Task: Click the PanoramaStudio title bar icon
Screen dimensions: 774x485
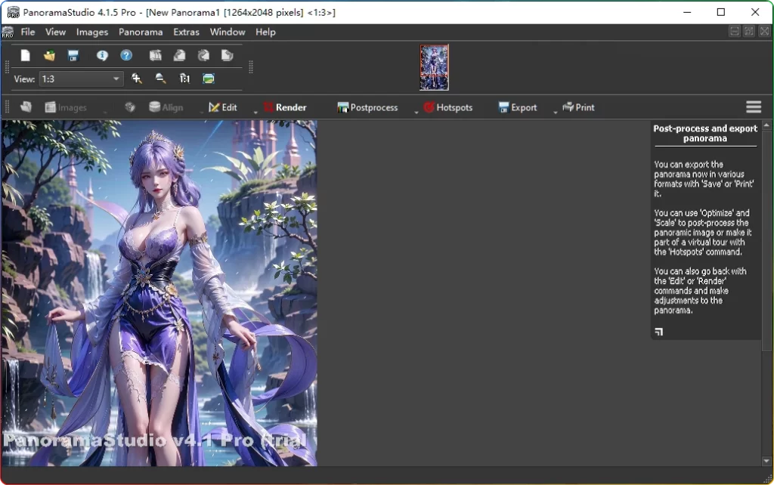Action: [13, 12]
